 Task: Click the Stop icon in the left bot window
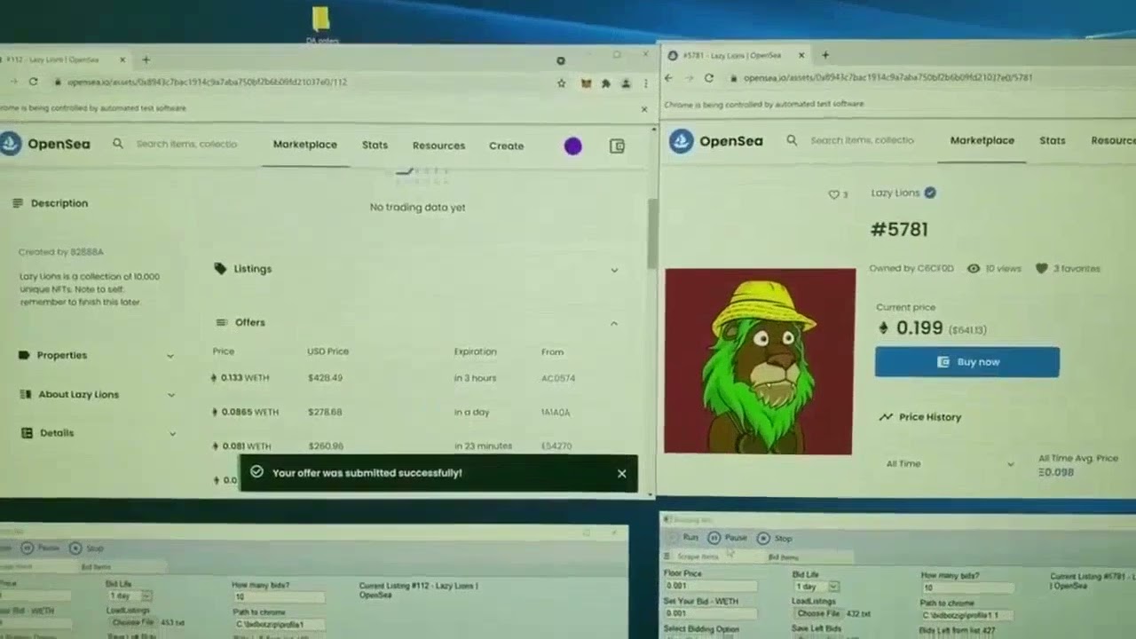click(x=75, y=548)
